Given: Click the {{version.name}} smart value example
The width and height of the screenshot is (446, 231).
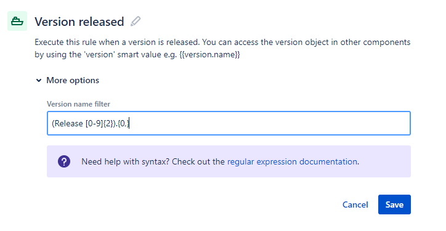Looking at the screenshot, I should tap(210, 54).
